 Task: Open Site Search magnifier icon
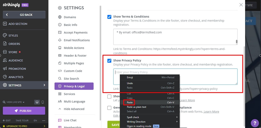coord(60,78)
